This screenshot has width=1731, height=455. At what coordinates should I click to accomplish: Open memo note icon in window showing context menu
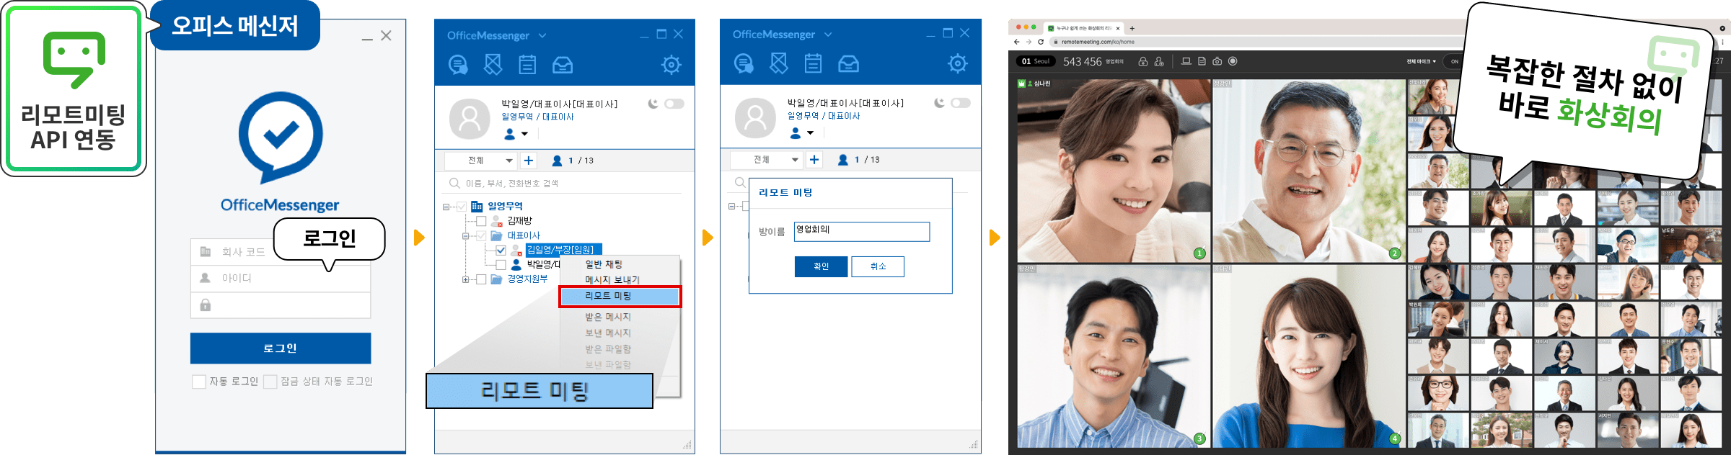pyautogui.click(x=493, y=65)
